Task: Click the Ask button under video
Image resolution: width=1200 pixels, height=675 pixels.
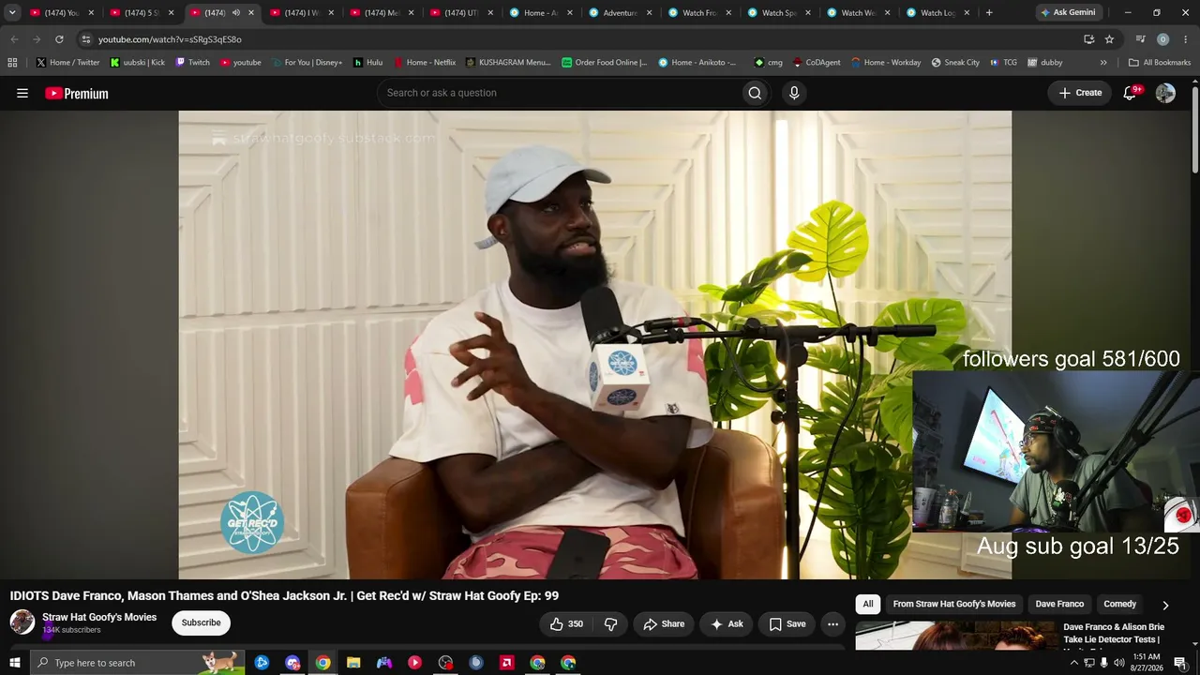Action: pos(727,624)
